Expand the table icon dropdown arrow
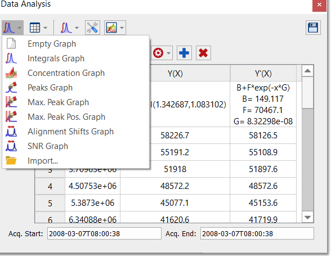This screenshot has height=257, width=331. [45, 28]
